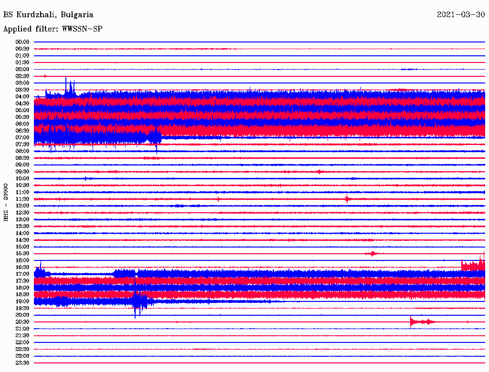The height and width of the screenshot is (372, 489).
Task: Select the 10:00 time label
Action: 22,178
